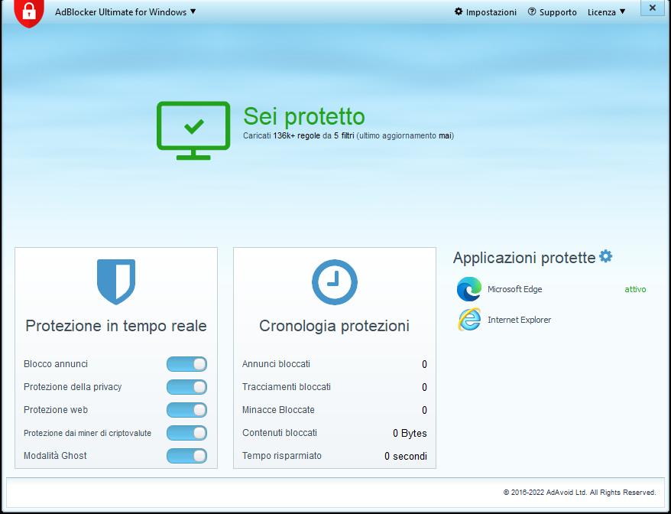
Task: Click Tracciamenti bloccati row label
Action: 287,387
